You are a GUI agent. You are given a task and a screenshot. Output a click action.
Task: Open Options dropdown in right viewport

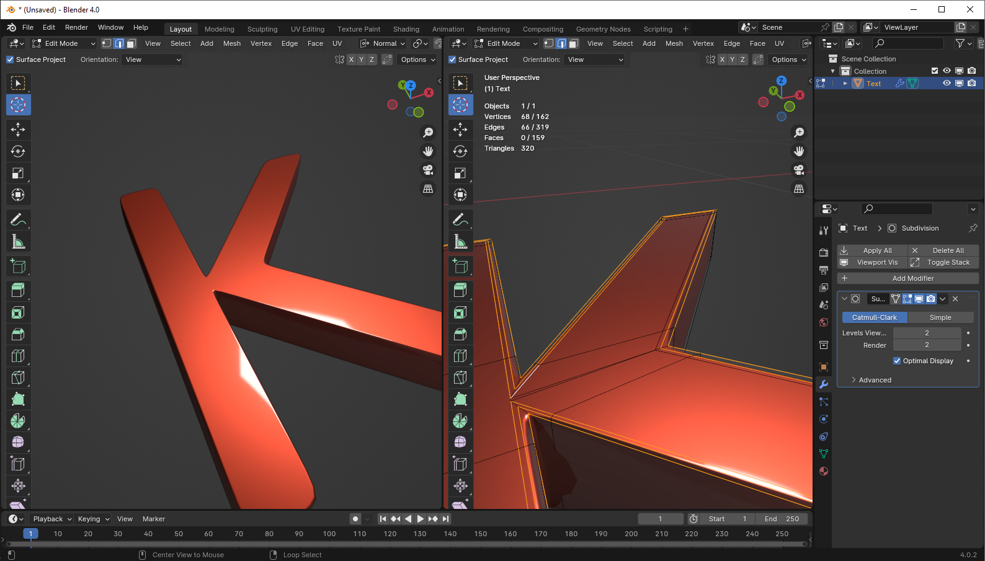[788, 60]
